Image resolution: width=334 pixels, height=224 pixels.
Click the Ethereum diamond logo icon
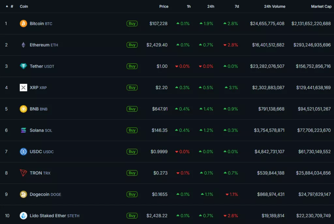pos(23,45)
